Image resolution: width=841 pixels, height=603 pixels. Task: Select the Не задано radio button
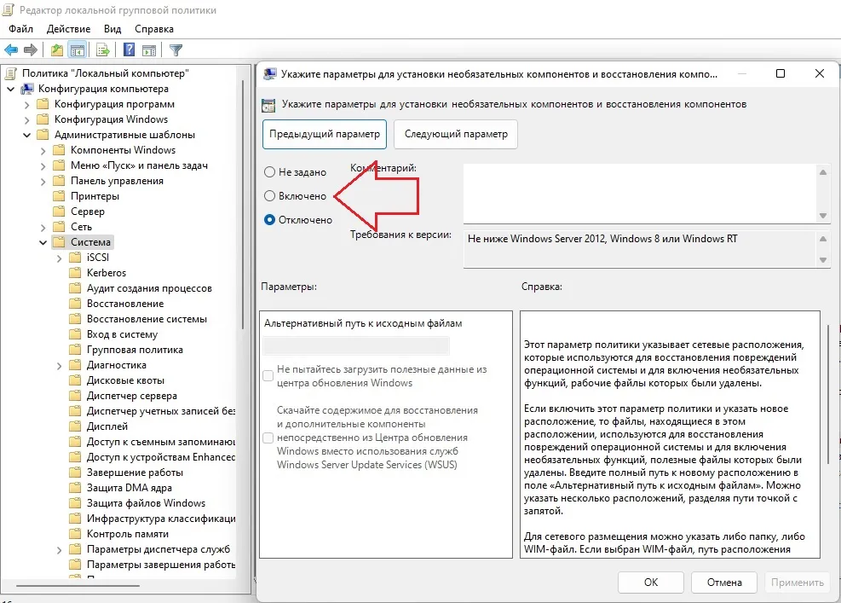click(270, 171)
